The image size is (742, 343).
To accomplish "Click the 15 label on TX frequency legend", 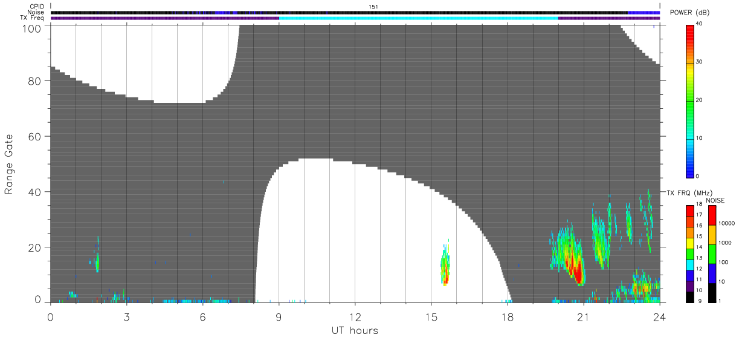I will pos(699,237).
